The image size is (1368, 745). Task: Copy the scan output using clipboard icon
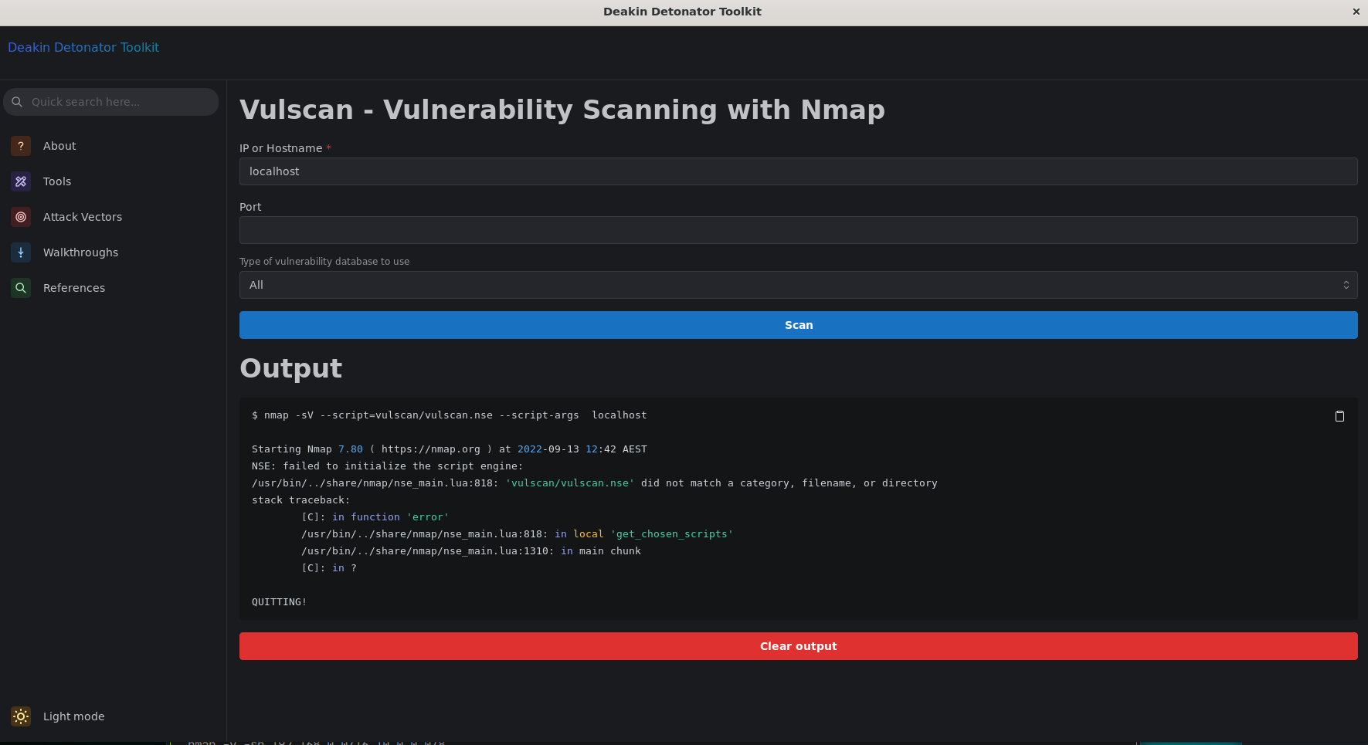tap(1339, 416)
